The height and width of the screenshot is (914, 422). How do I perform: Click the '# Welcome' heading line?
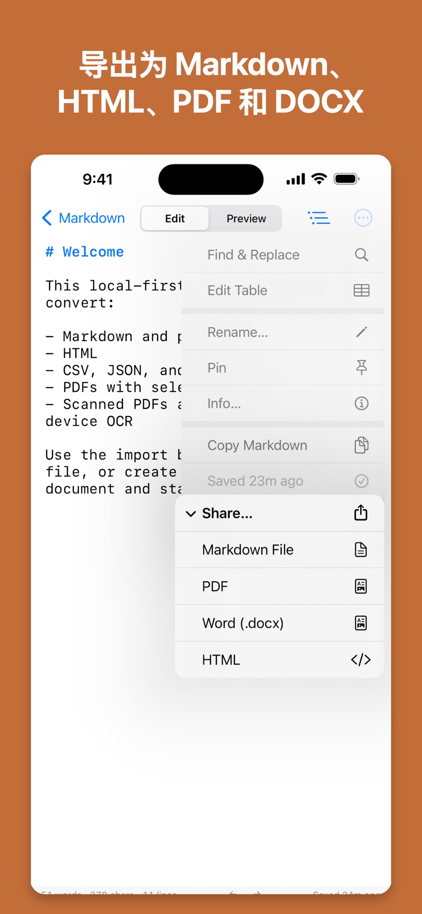[x=85, y=252]
